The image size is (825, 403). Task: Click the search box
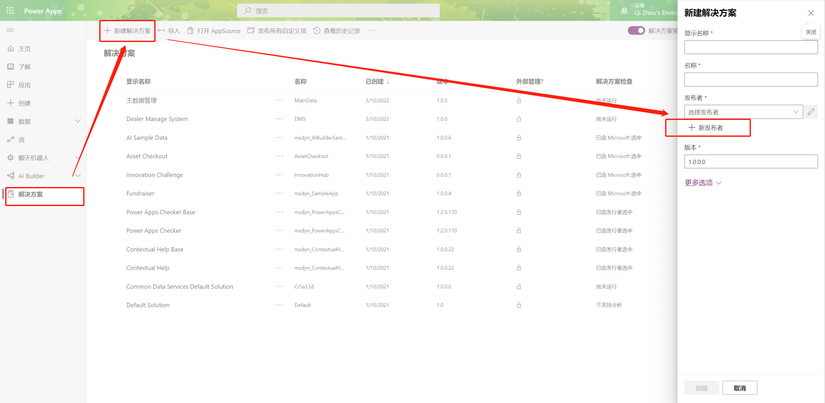[x=338, y=11]
